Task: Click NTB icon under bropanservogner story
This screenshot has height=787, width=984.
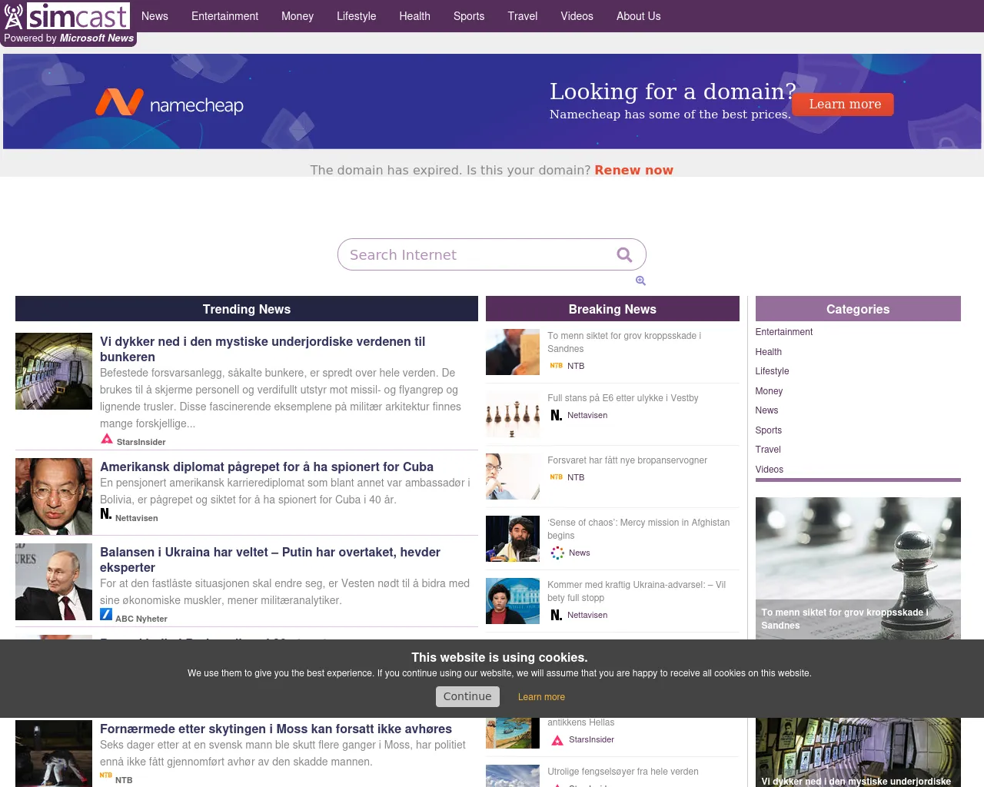Action: [x=556, y=477]
